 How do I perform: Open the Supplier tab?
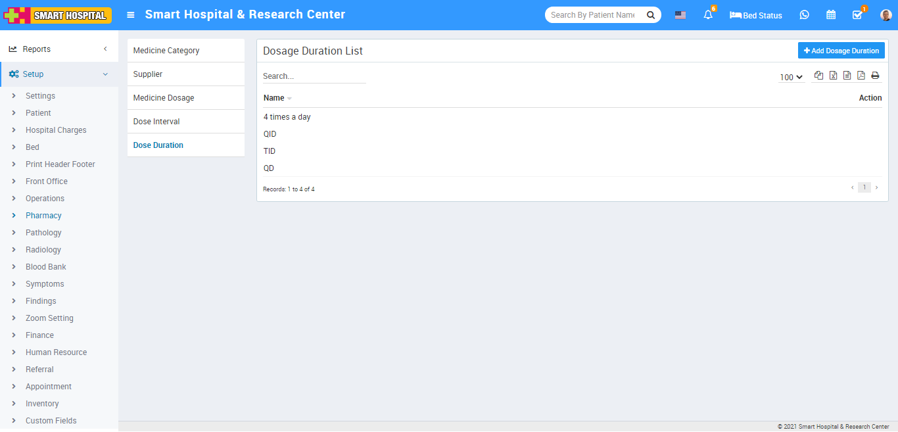(x=185, y=74)
